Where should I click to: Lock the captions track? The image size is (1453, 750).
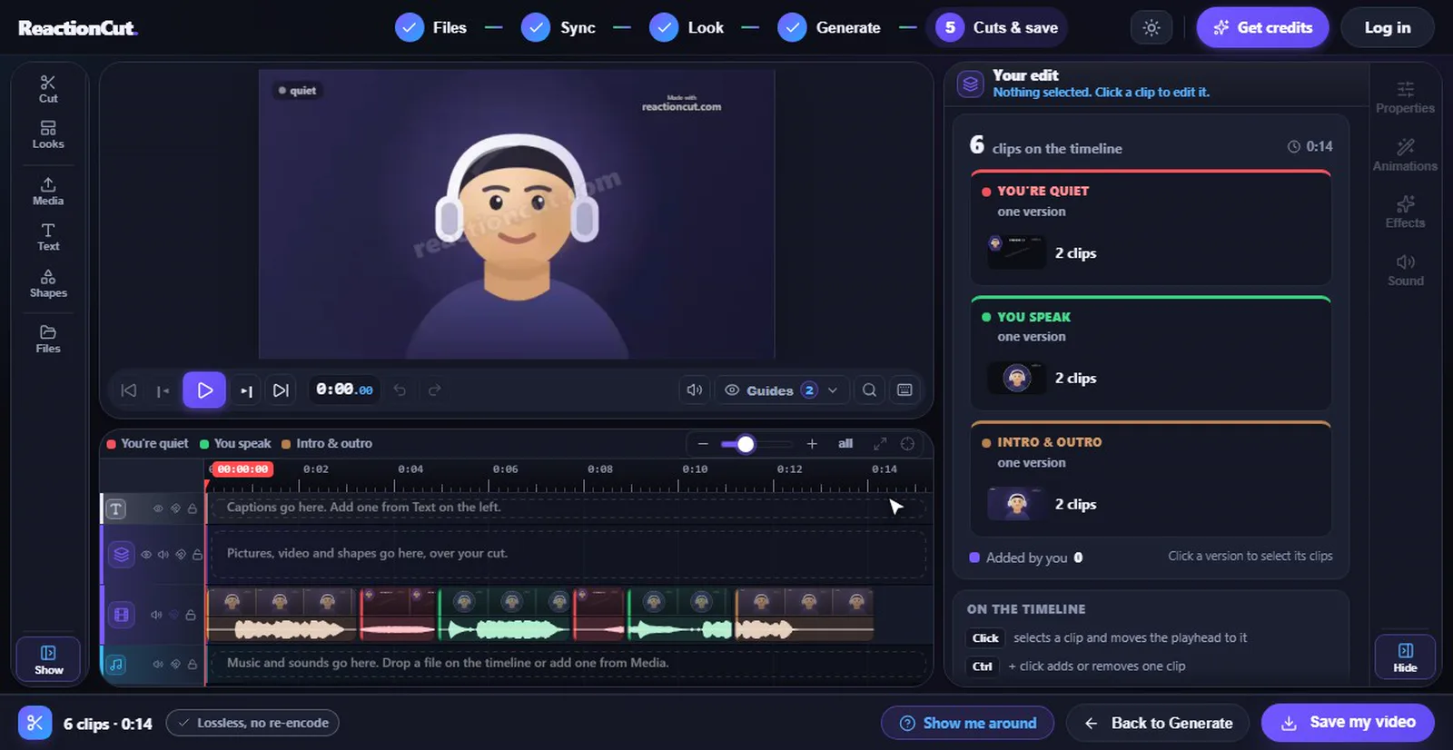click(193, 508)
